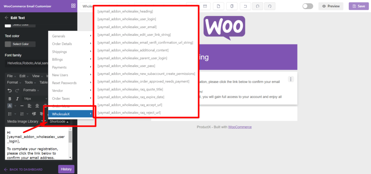
Task: Open the Shippings shortcode submenu
Action: click(71, 52)
